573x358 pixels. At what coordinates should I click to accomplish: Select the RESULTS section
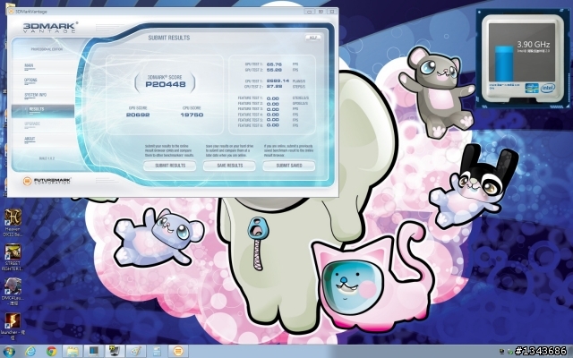pos(43,111)
